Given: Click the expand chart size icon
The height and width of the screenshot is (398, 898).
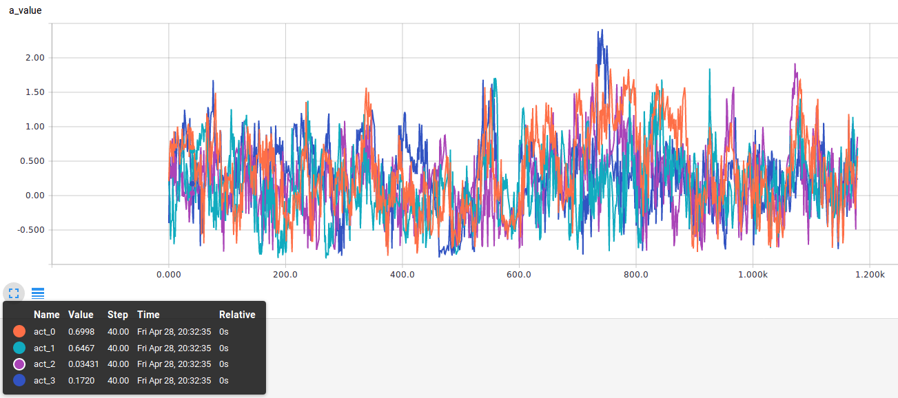Looking at the screenshot, I should tap(14, 293).
